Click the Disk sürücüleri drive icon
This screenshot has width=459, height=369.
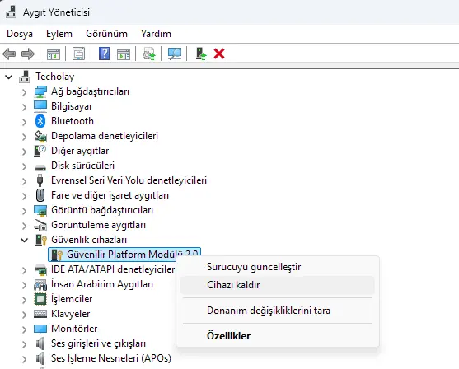tap(40, 167)
